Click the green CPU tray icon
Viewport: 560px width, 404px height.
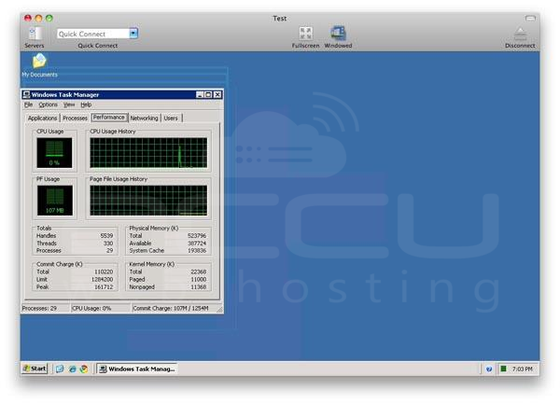[x=503, y=369]
